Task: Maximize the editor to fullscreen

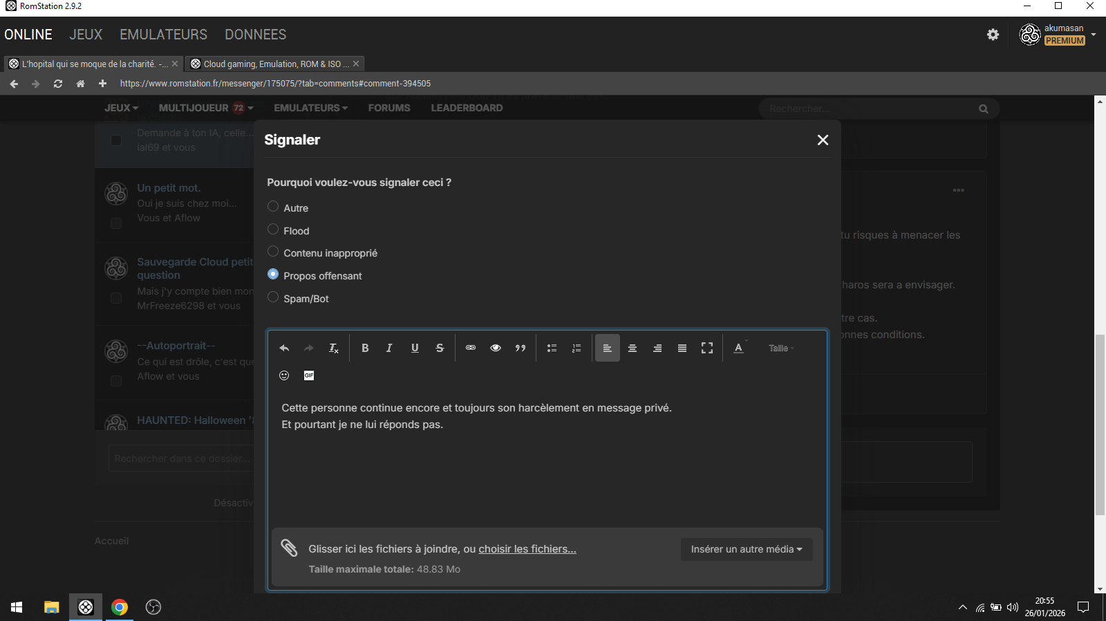Action: pos(706,348)
